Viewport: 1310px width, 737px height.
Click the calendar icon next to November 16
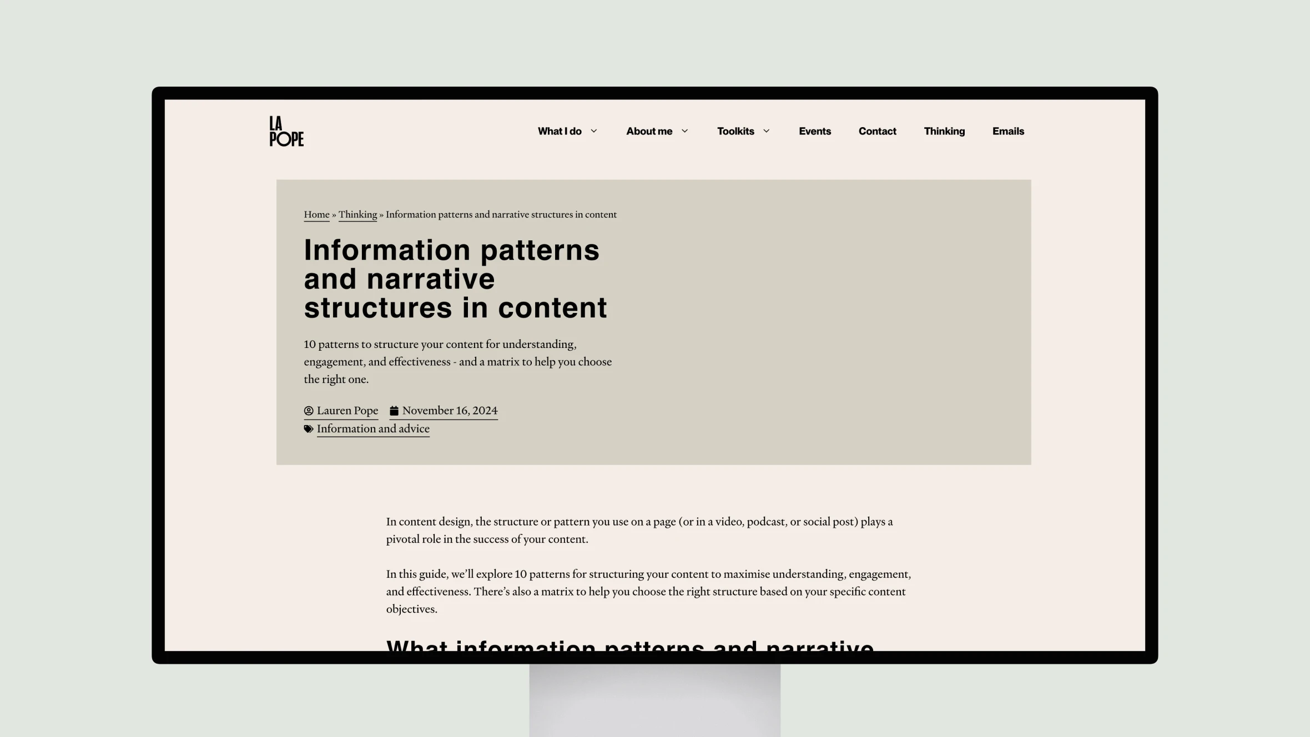click(393, 410)
